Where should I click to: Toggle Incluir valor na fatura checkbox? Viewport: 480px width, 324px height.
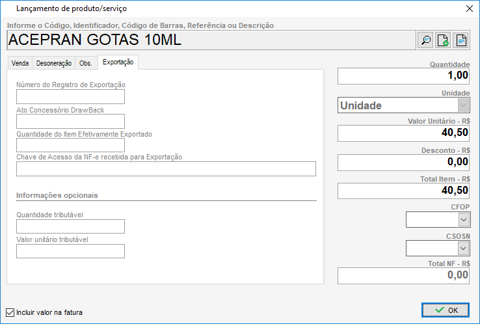click(x=10, y=312)
